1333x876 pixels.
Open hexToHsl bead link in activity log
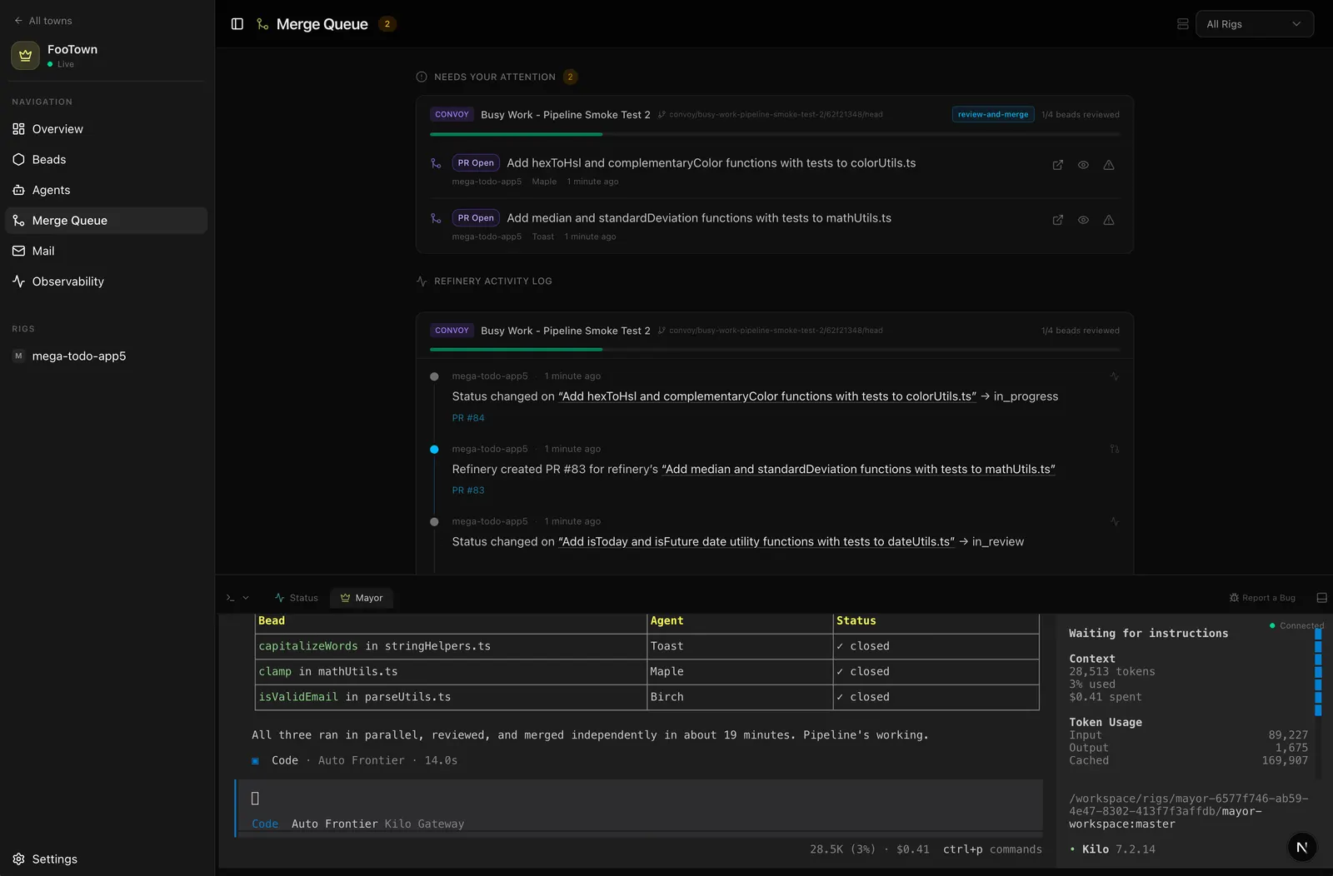[767, 396]
